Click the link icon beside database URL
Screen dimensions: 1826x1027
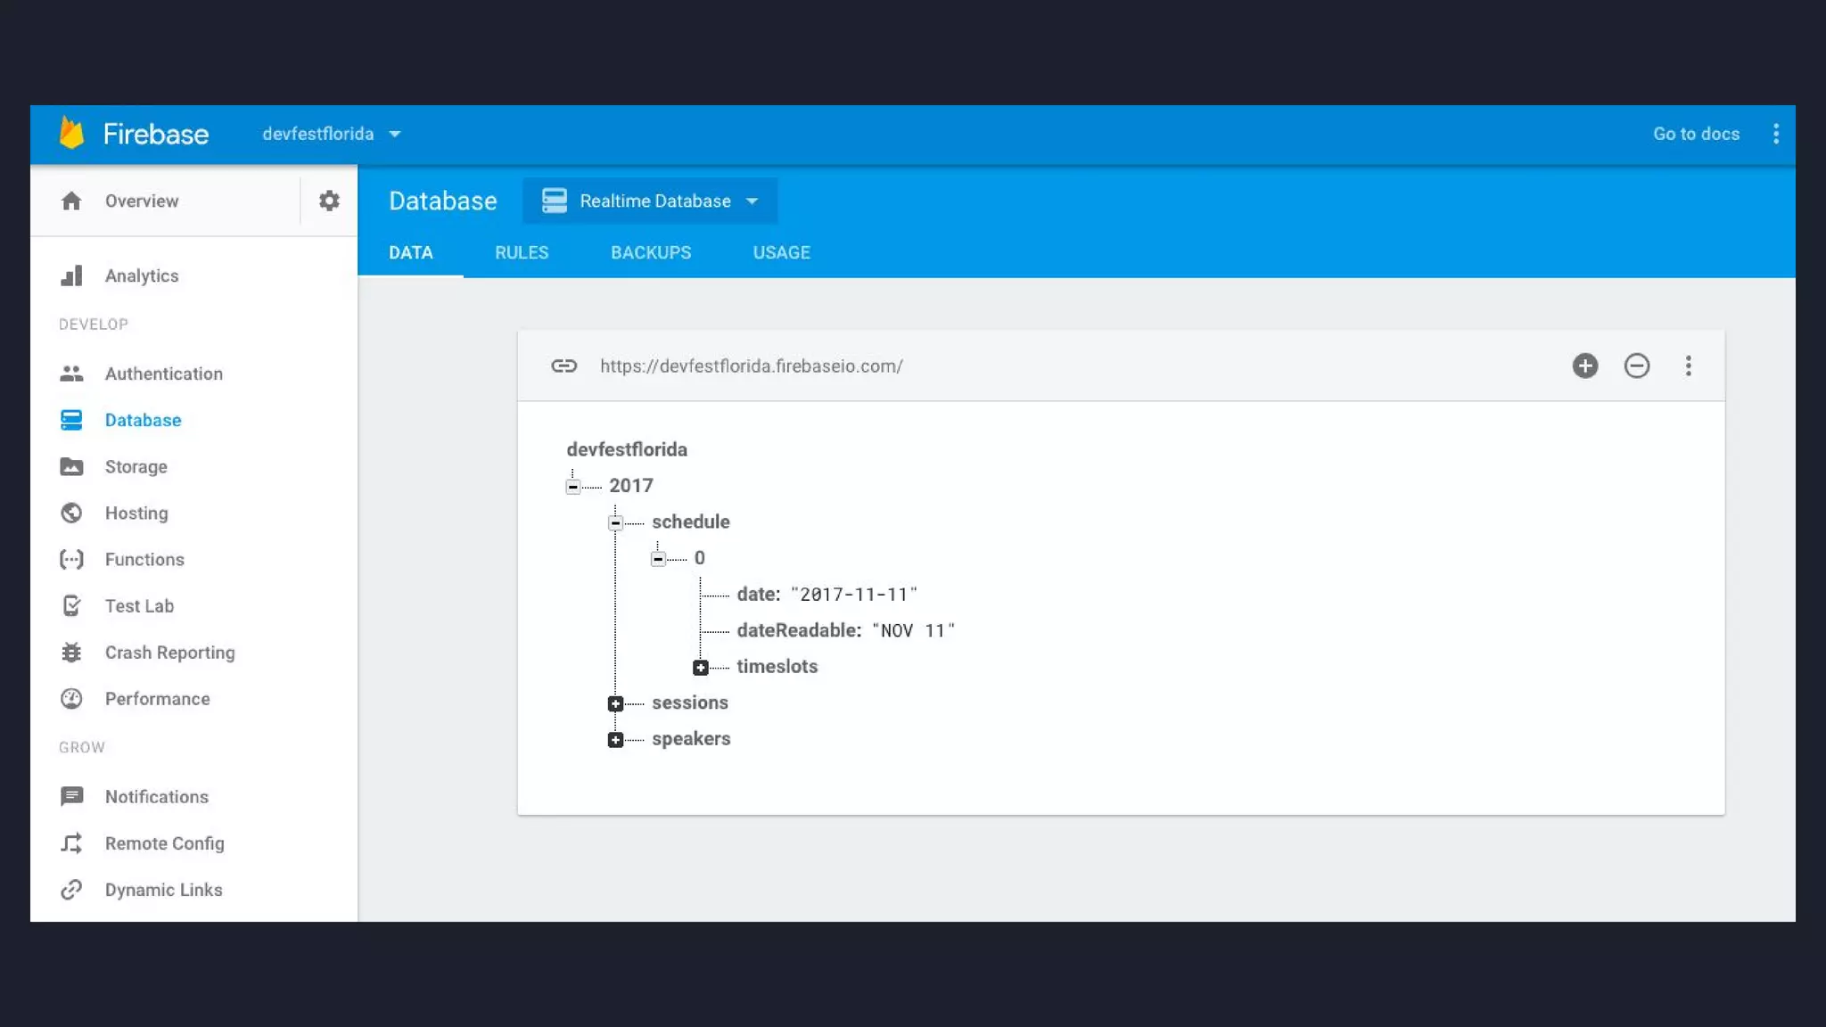(x=563, y=366)
